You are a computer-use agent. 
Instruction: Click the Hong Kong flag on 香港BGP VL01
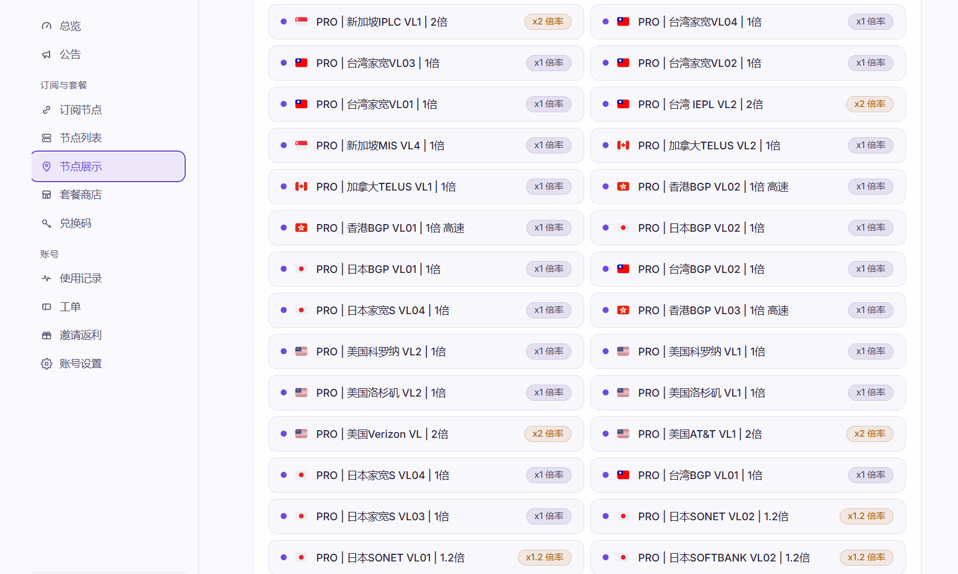pos(302,228)
